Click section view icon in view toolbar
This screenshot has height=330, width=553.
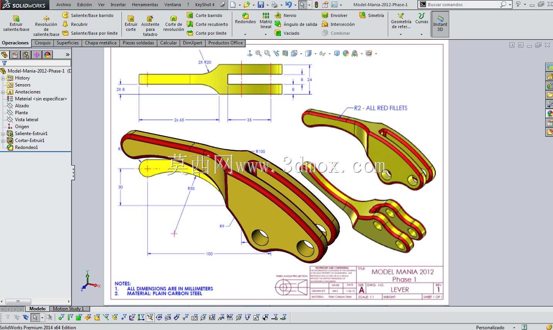pos(285,54)
